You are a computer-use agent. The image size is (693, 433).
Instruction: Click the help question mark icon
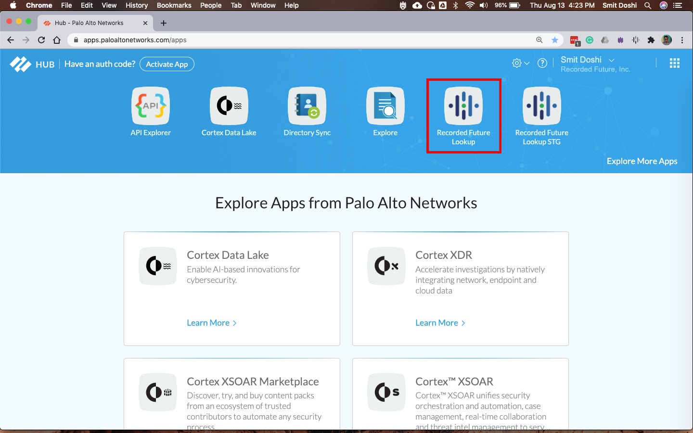click(x=542, y=64)
